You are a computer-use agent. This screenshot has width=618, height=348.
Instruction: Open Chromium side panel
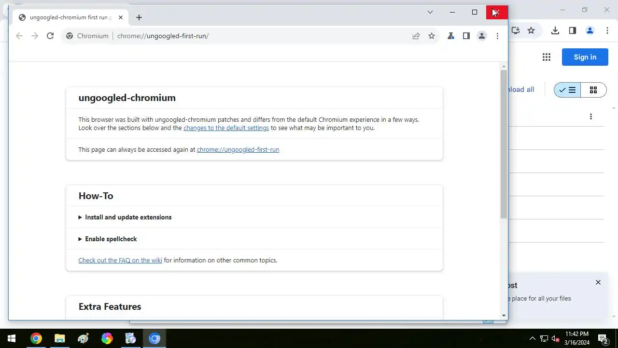[x=466, y=36]
